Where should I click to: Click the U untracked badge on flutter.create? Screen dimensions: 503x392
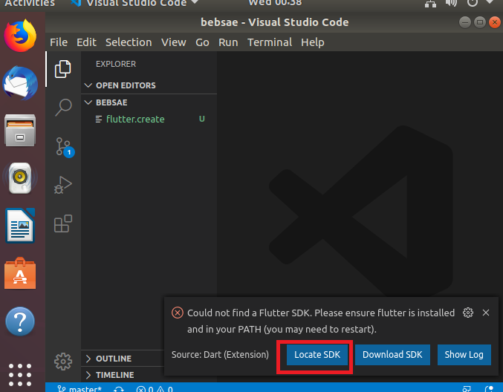[202, 119]
